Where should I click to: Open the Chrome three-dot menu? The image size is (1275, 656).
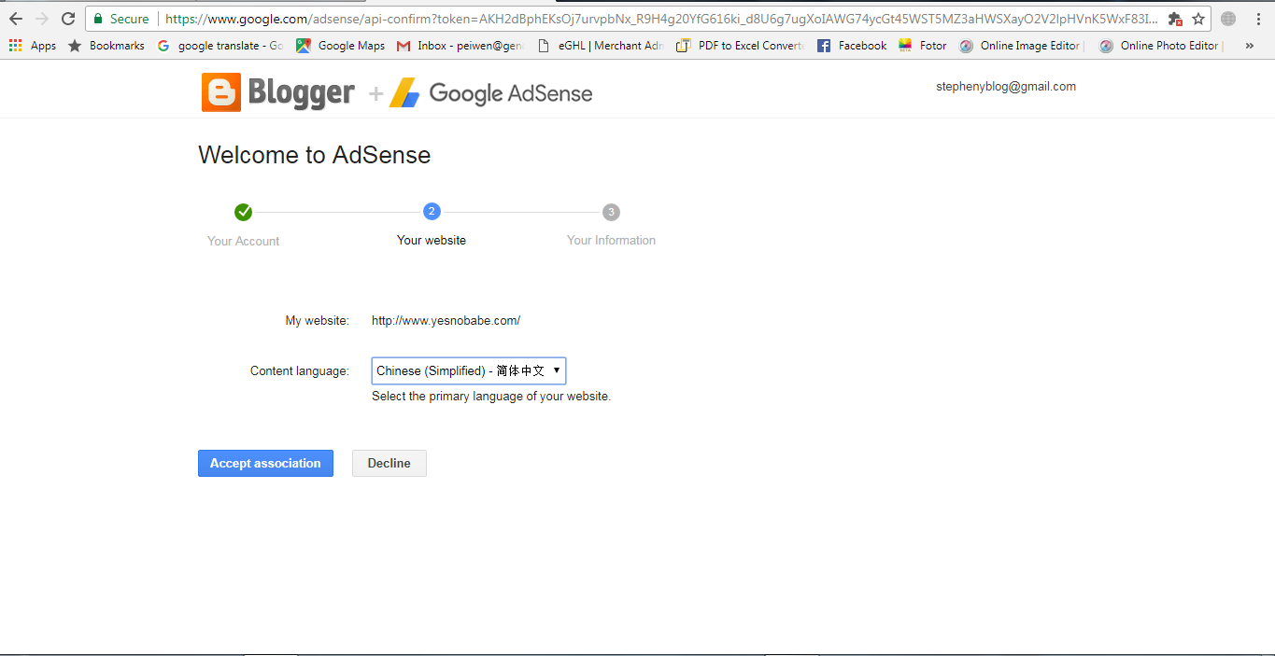(x=1258, y=19)
